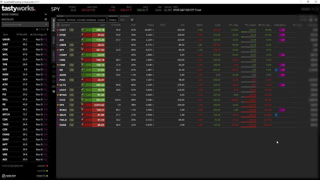The width and height of the screenshot is (320, 180).
Task: Click the tastyworks logo
Action: 18,8
